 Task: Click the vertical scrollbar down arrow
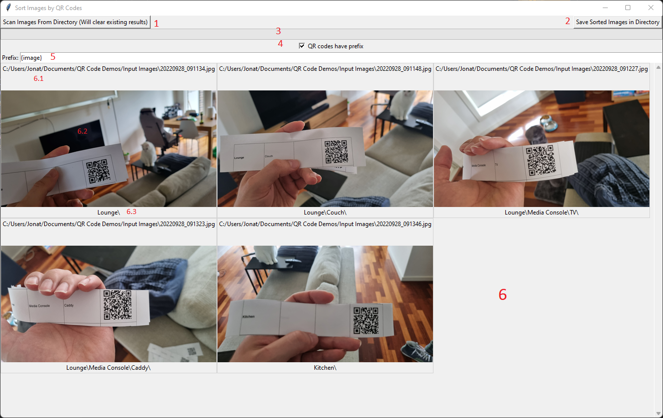tap(658, 413)
